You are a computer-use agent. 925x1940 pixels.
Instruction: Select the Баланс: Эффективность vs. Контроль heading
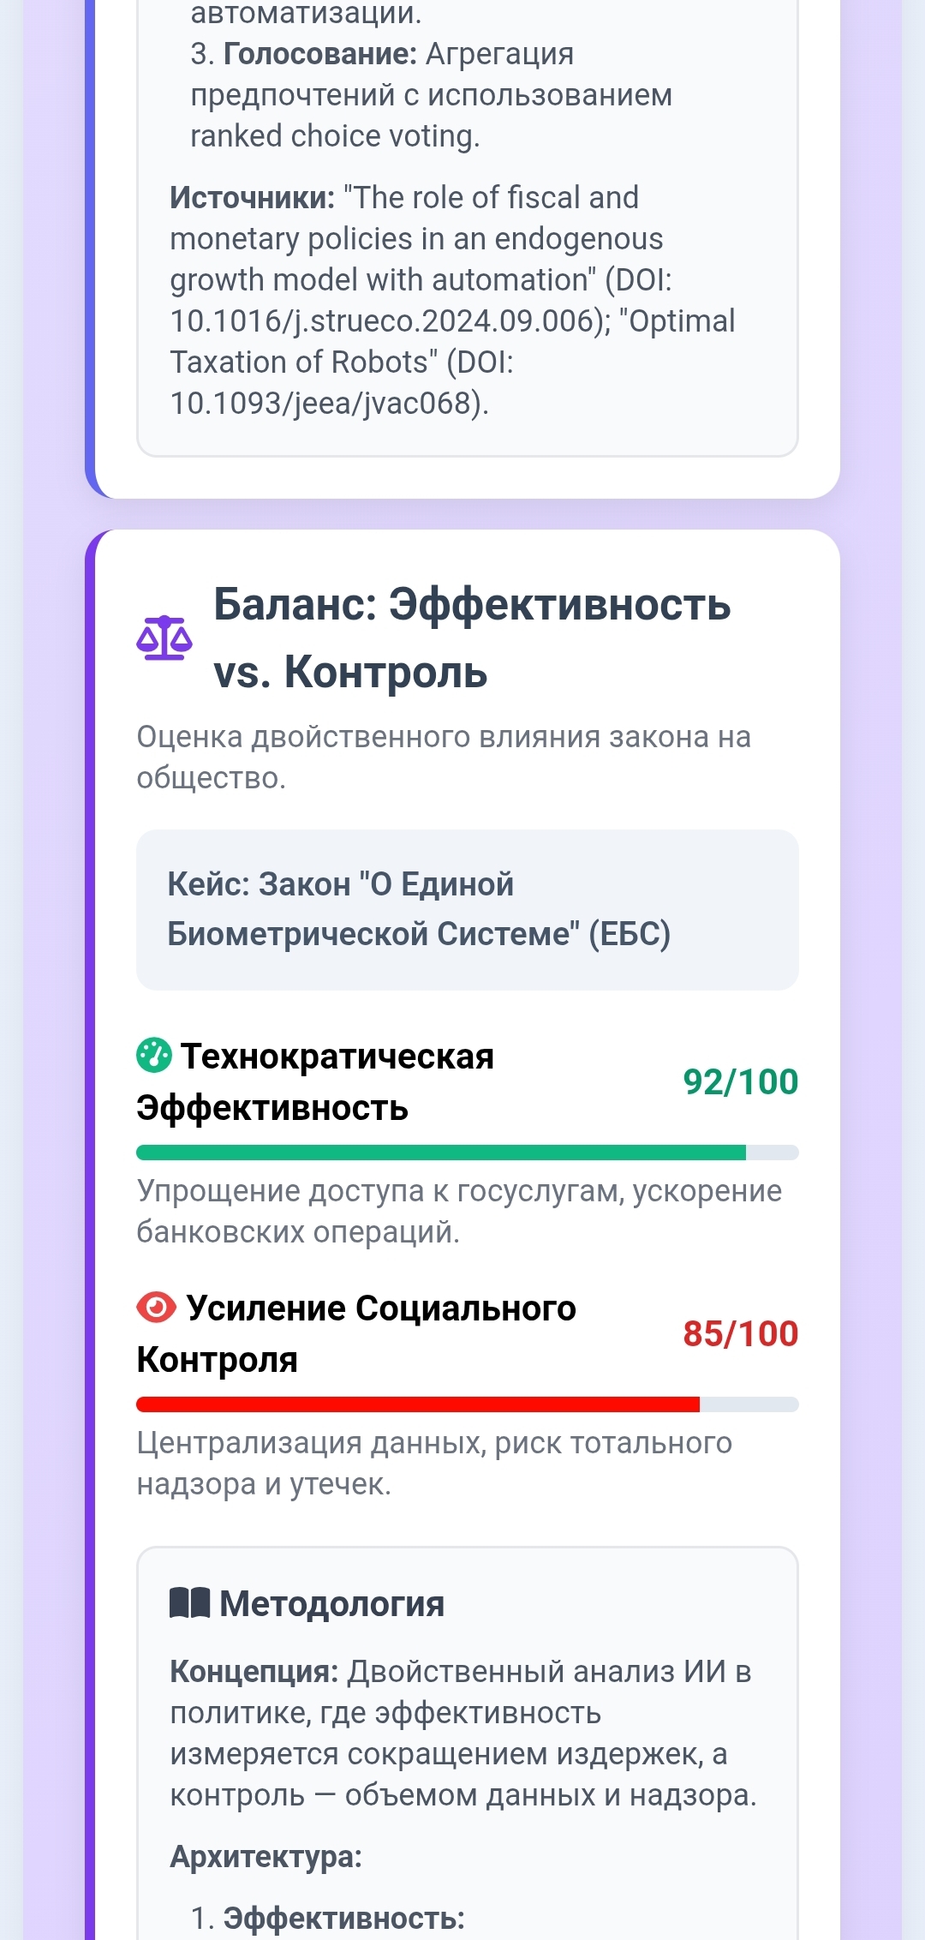click(471, 638)
